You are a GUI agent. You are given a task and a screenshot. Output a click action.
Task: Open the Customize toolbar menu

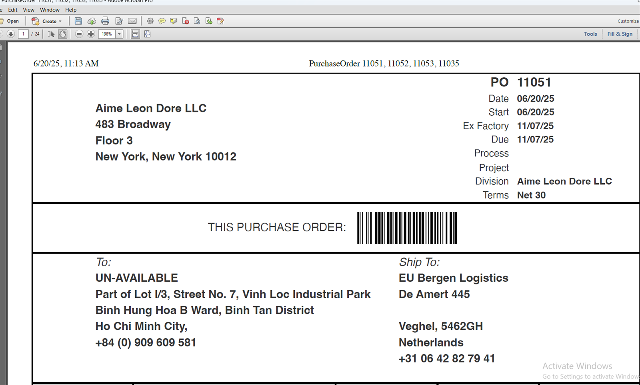pos(628,21)
